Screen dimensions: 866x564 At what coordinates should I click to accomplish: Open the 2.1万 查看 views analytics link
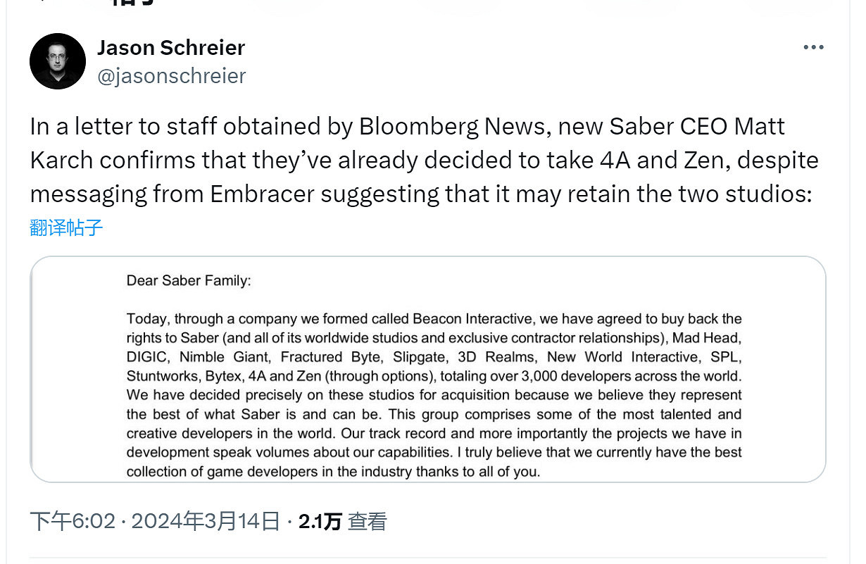[343, 522]
